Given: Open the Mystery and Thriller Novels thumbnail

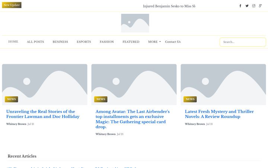Looking at the screenshot, I should (x=223, y=84).
